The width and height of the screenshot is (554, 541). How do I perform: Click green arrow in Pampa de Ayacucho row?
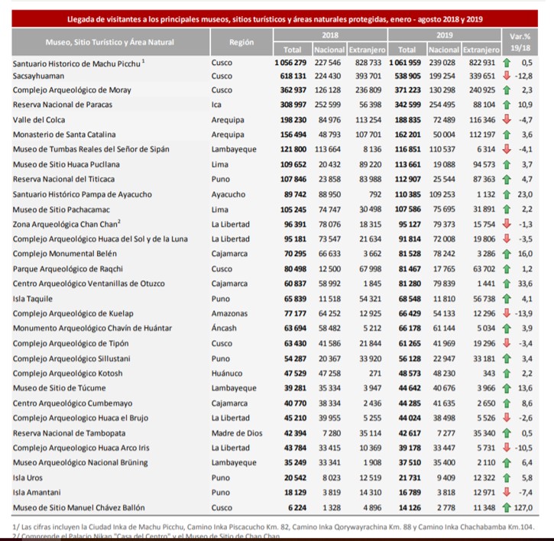pos(507,194)
